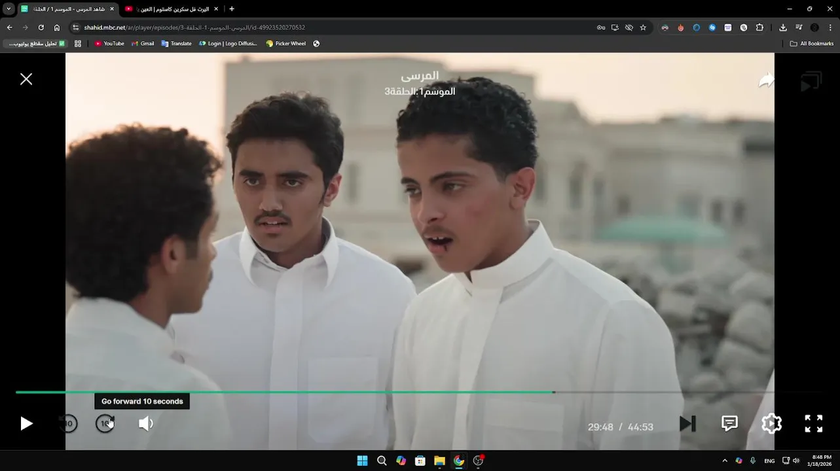Image resolution: width=840 pixels, height=471 pixels.
Task: Open Windows taskbar Search
Action: click(382, 461)
